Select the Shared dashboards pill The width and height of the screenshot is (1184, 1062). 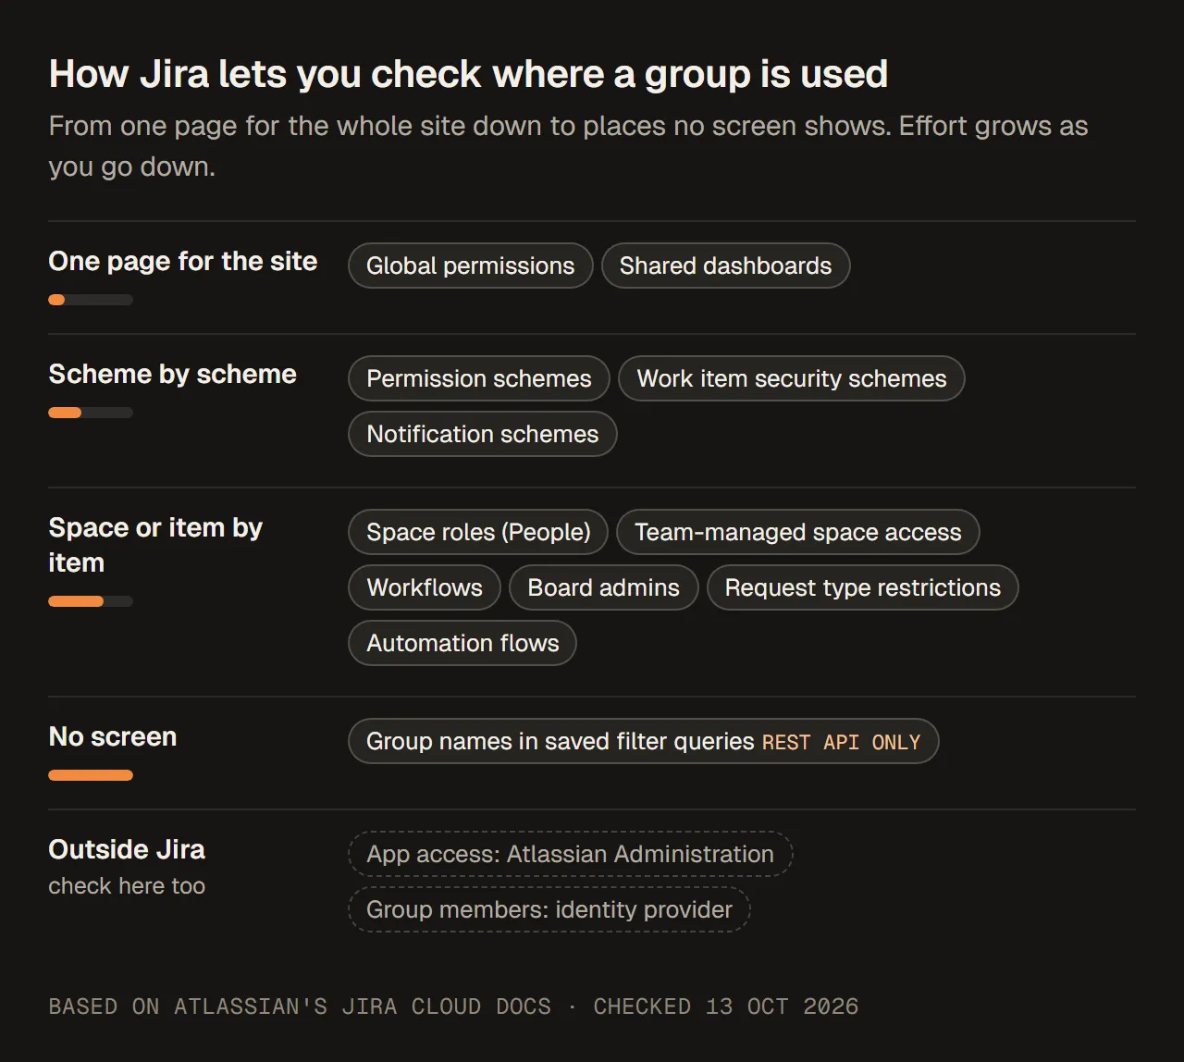pyautogui.click(x=725, y=265)
